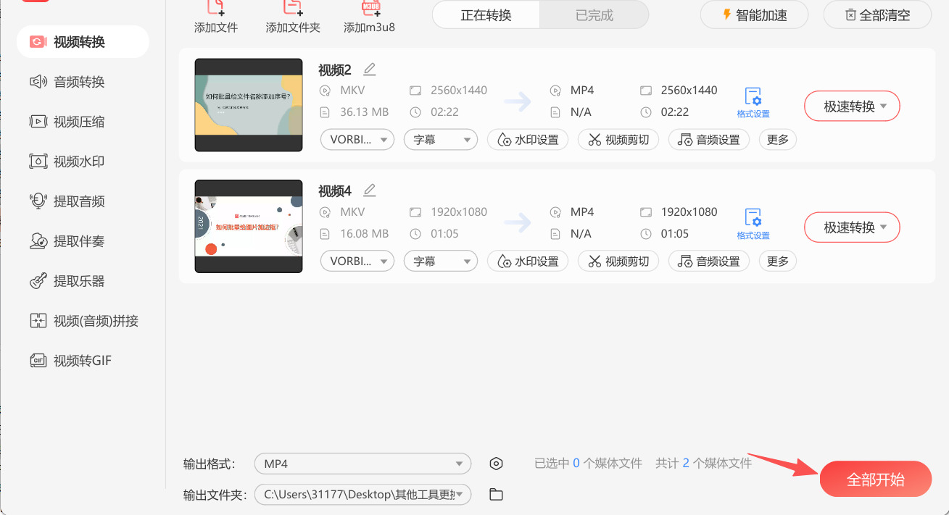The width and height of the screenshot is (949, 515).
Task: Rename 视频4 with its pencil icon
Action: coord(370,190)
